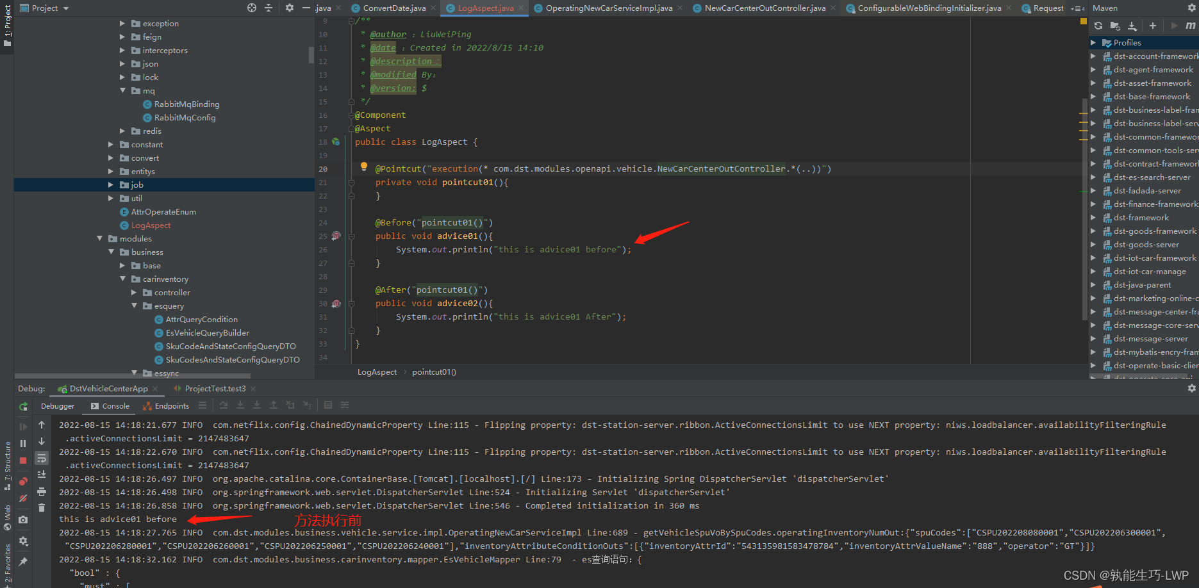Collapse the mq folder in the project tree
This screenshot has width=1199, height=588.
coord(124,90)
